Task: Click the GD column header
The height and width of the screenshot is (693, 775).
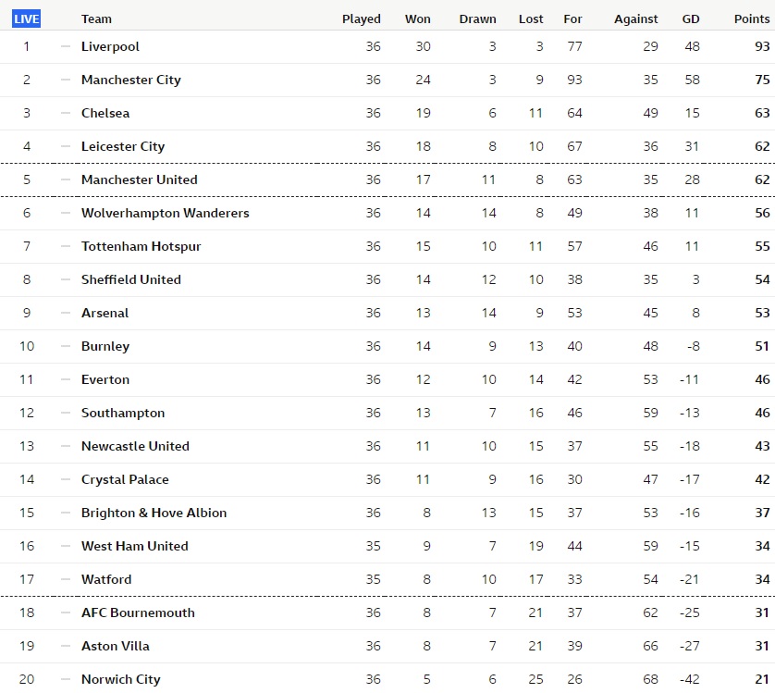Action: click(x=691, y=19)
